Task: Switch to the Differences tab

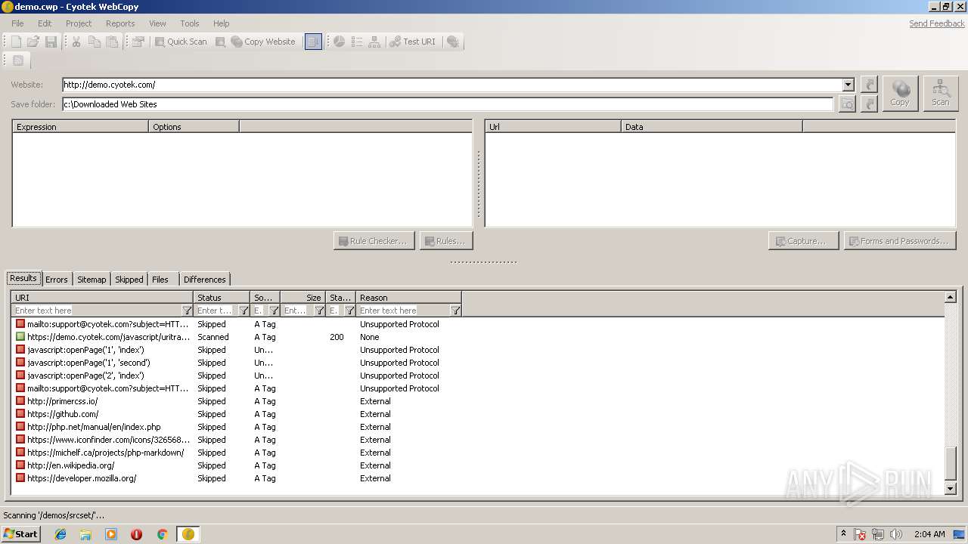Action: coord(204,280)
